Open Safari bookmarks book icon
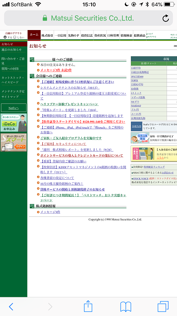The height and width of the screenshot is (316, 177). (x=126, y=307)
